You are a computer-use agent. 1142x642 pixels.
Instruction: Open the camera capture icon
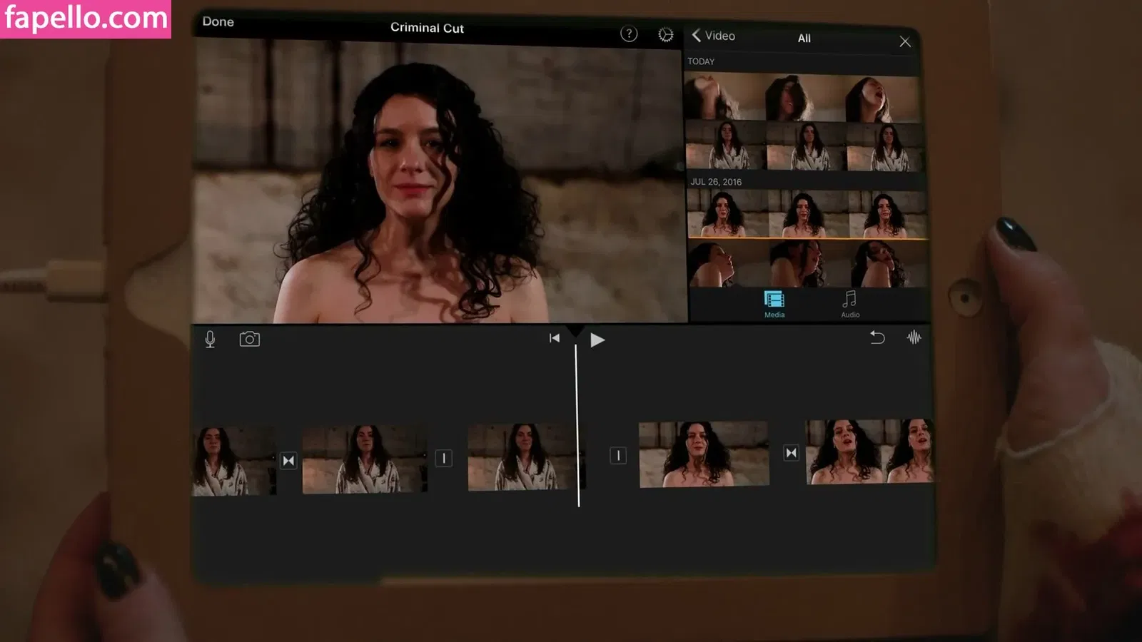pos(249,339)
